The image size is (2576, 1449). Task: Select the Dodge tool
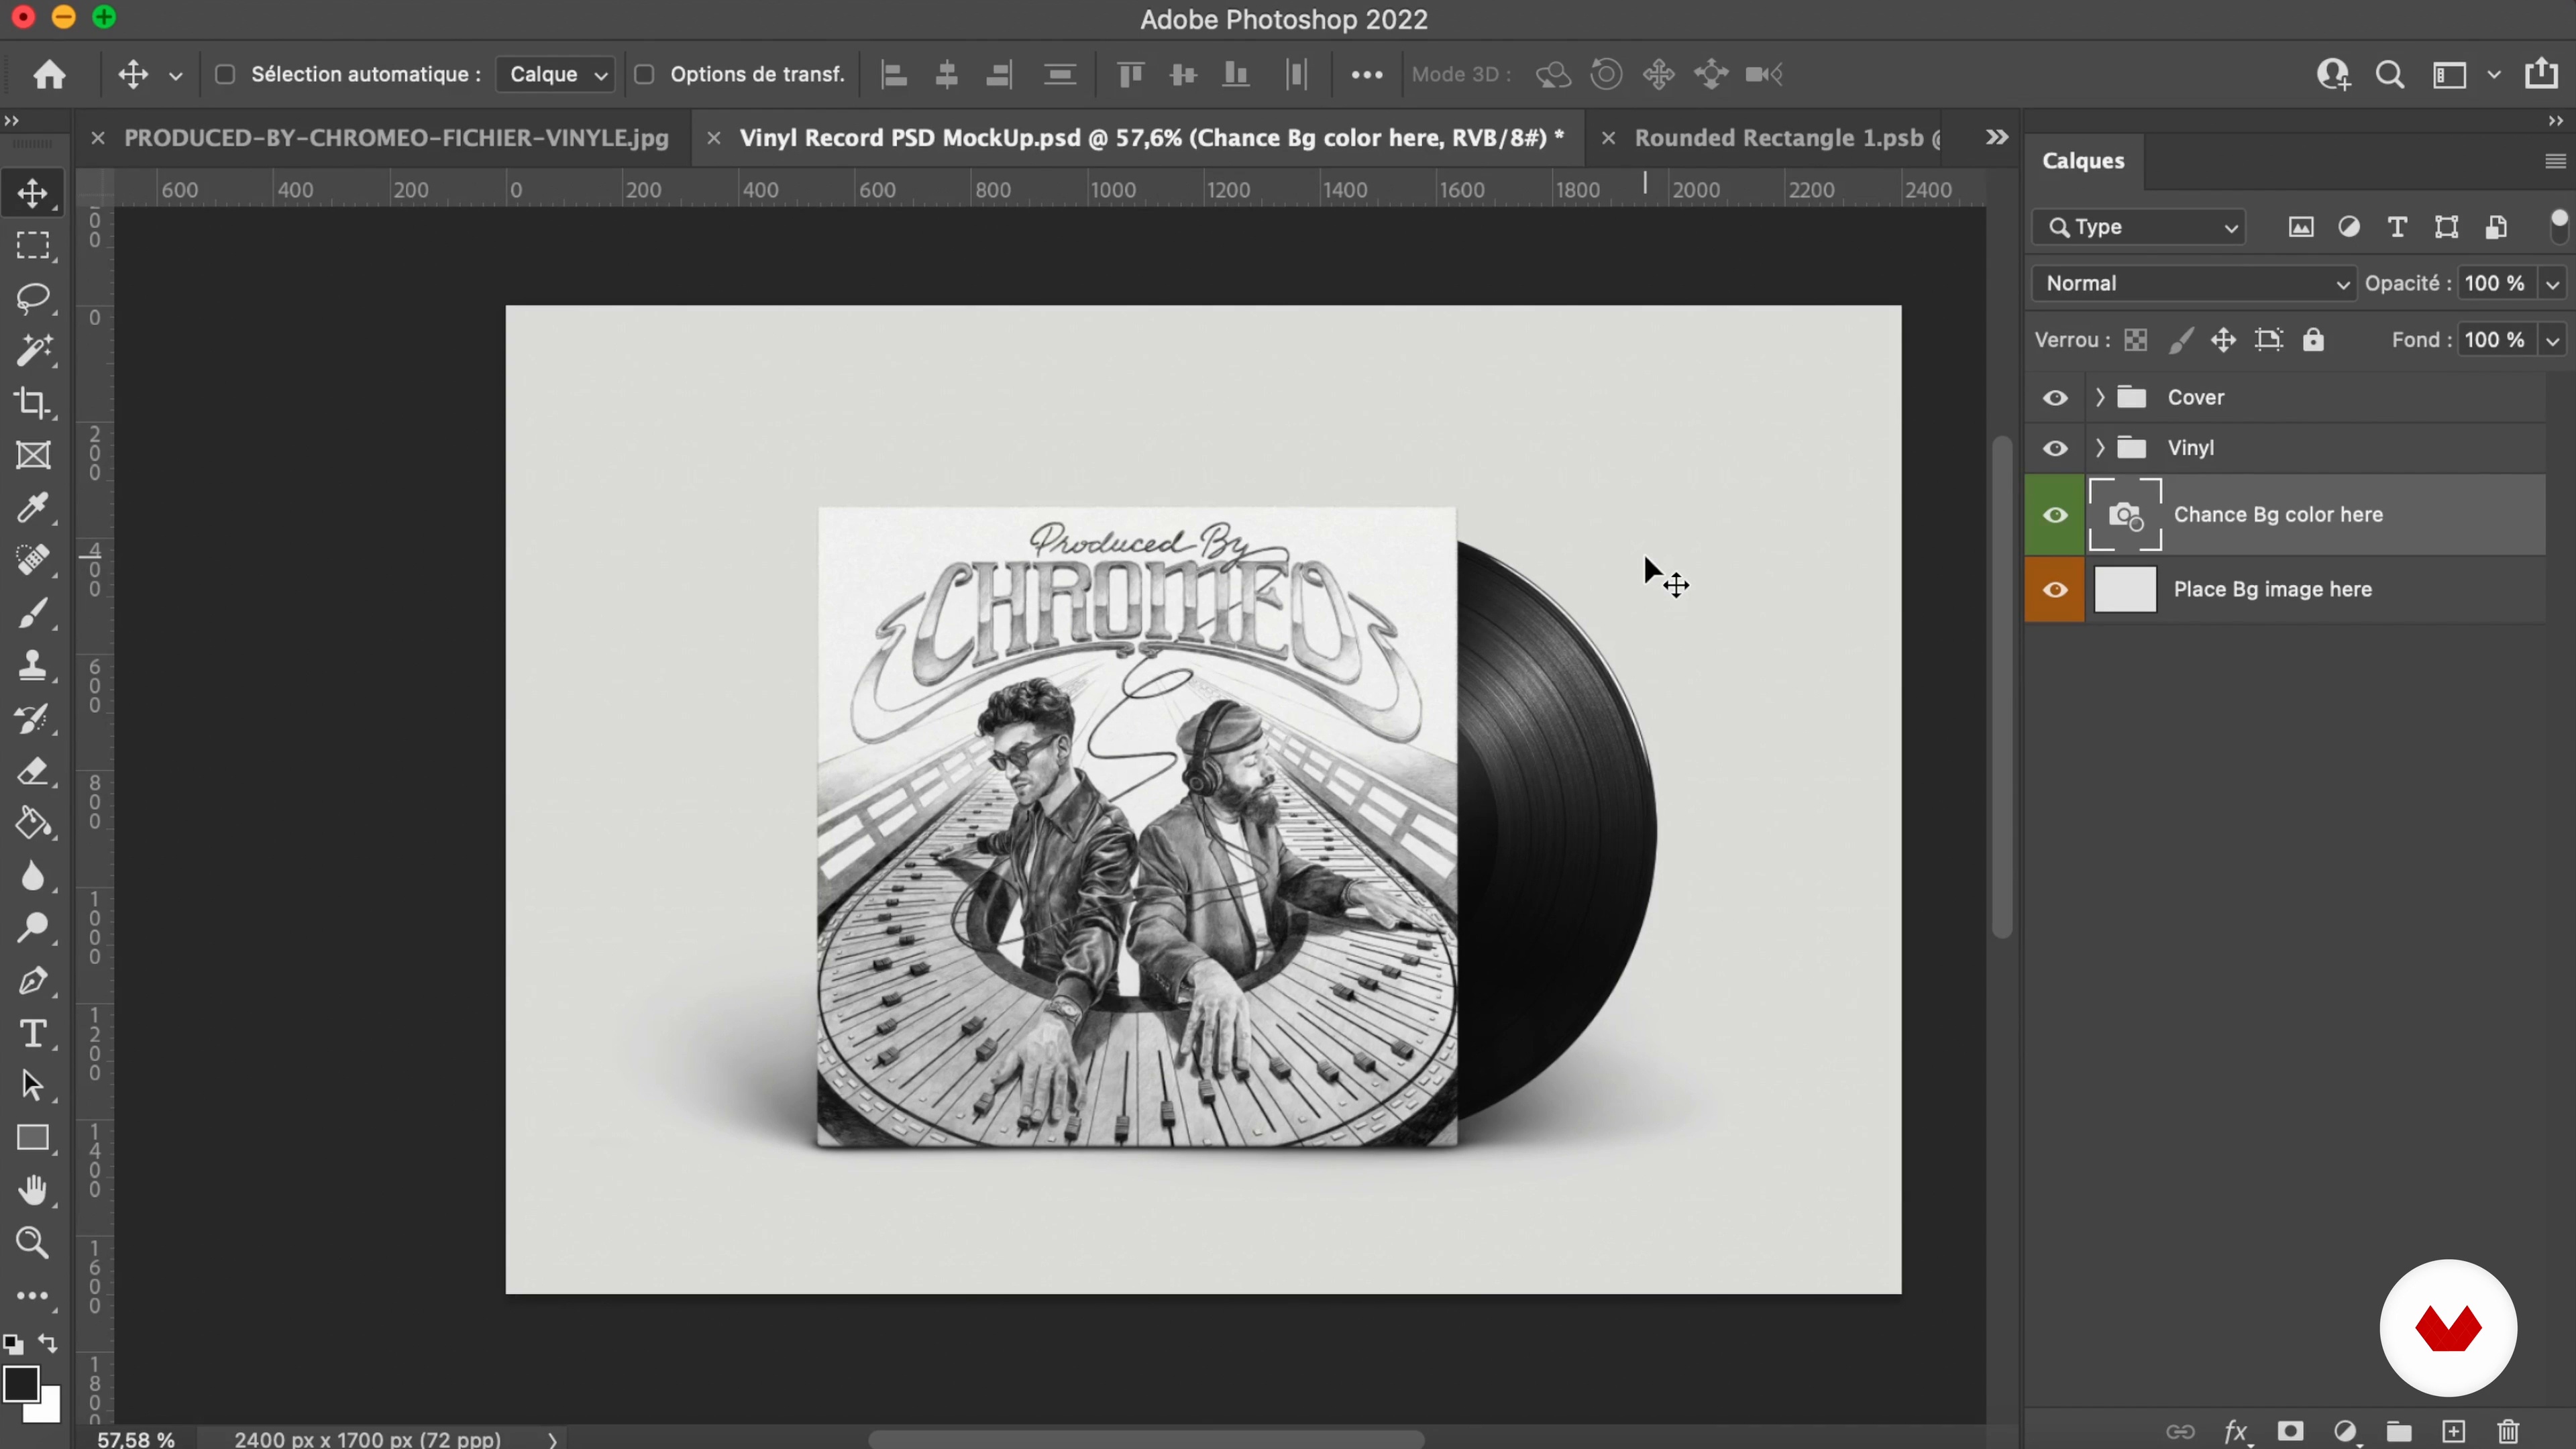(x=32, y=928)
